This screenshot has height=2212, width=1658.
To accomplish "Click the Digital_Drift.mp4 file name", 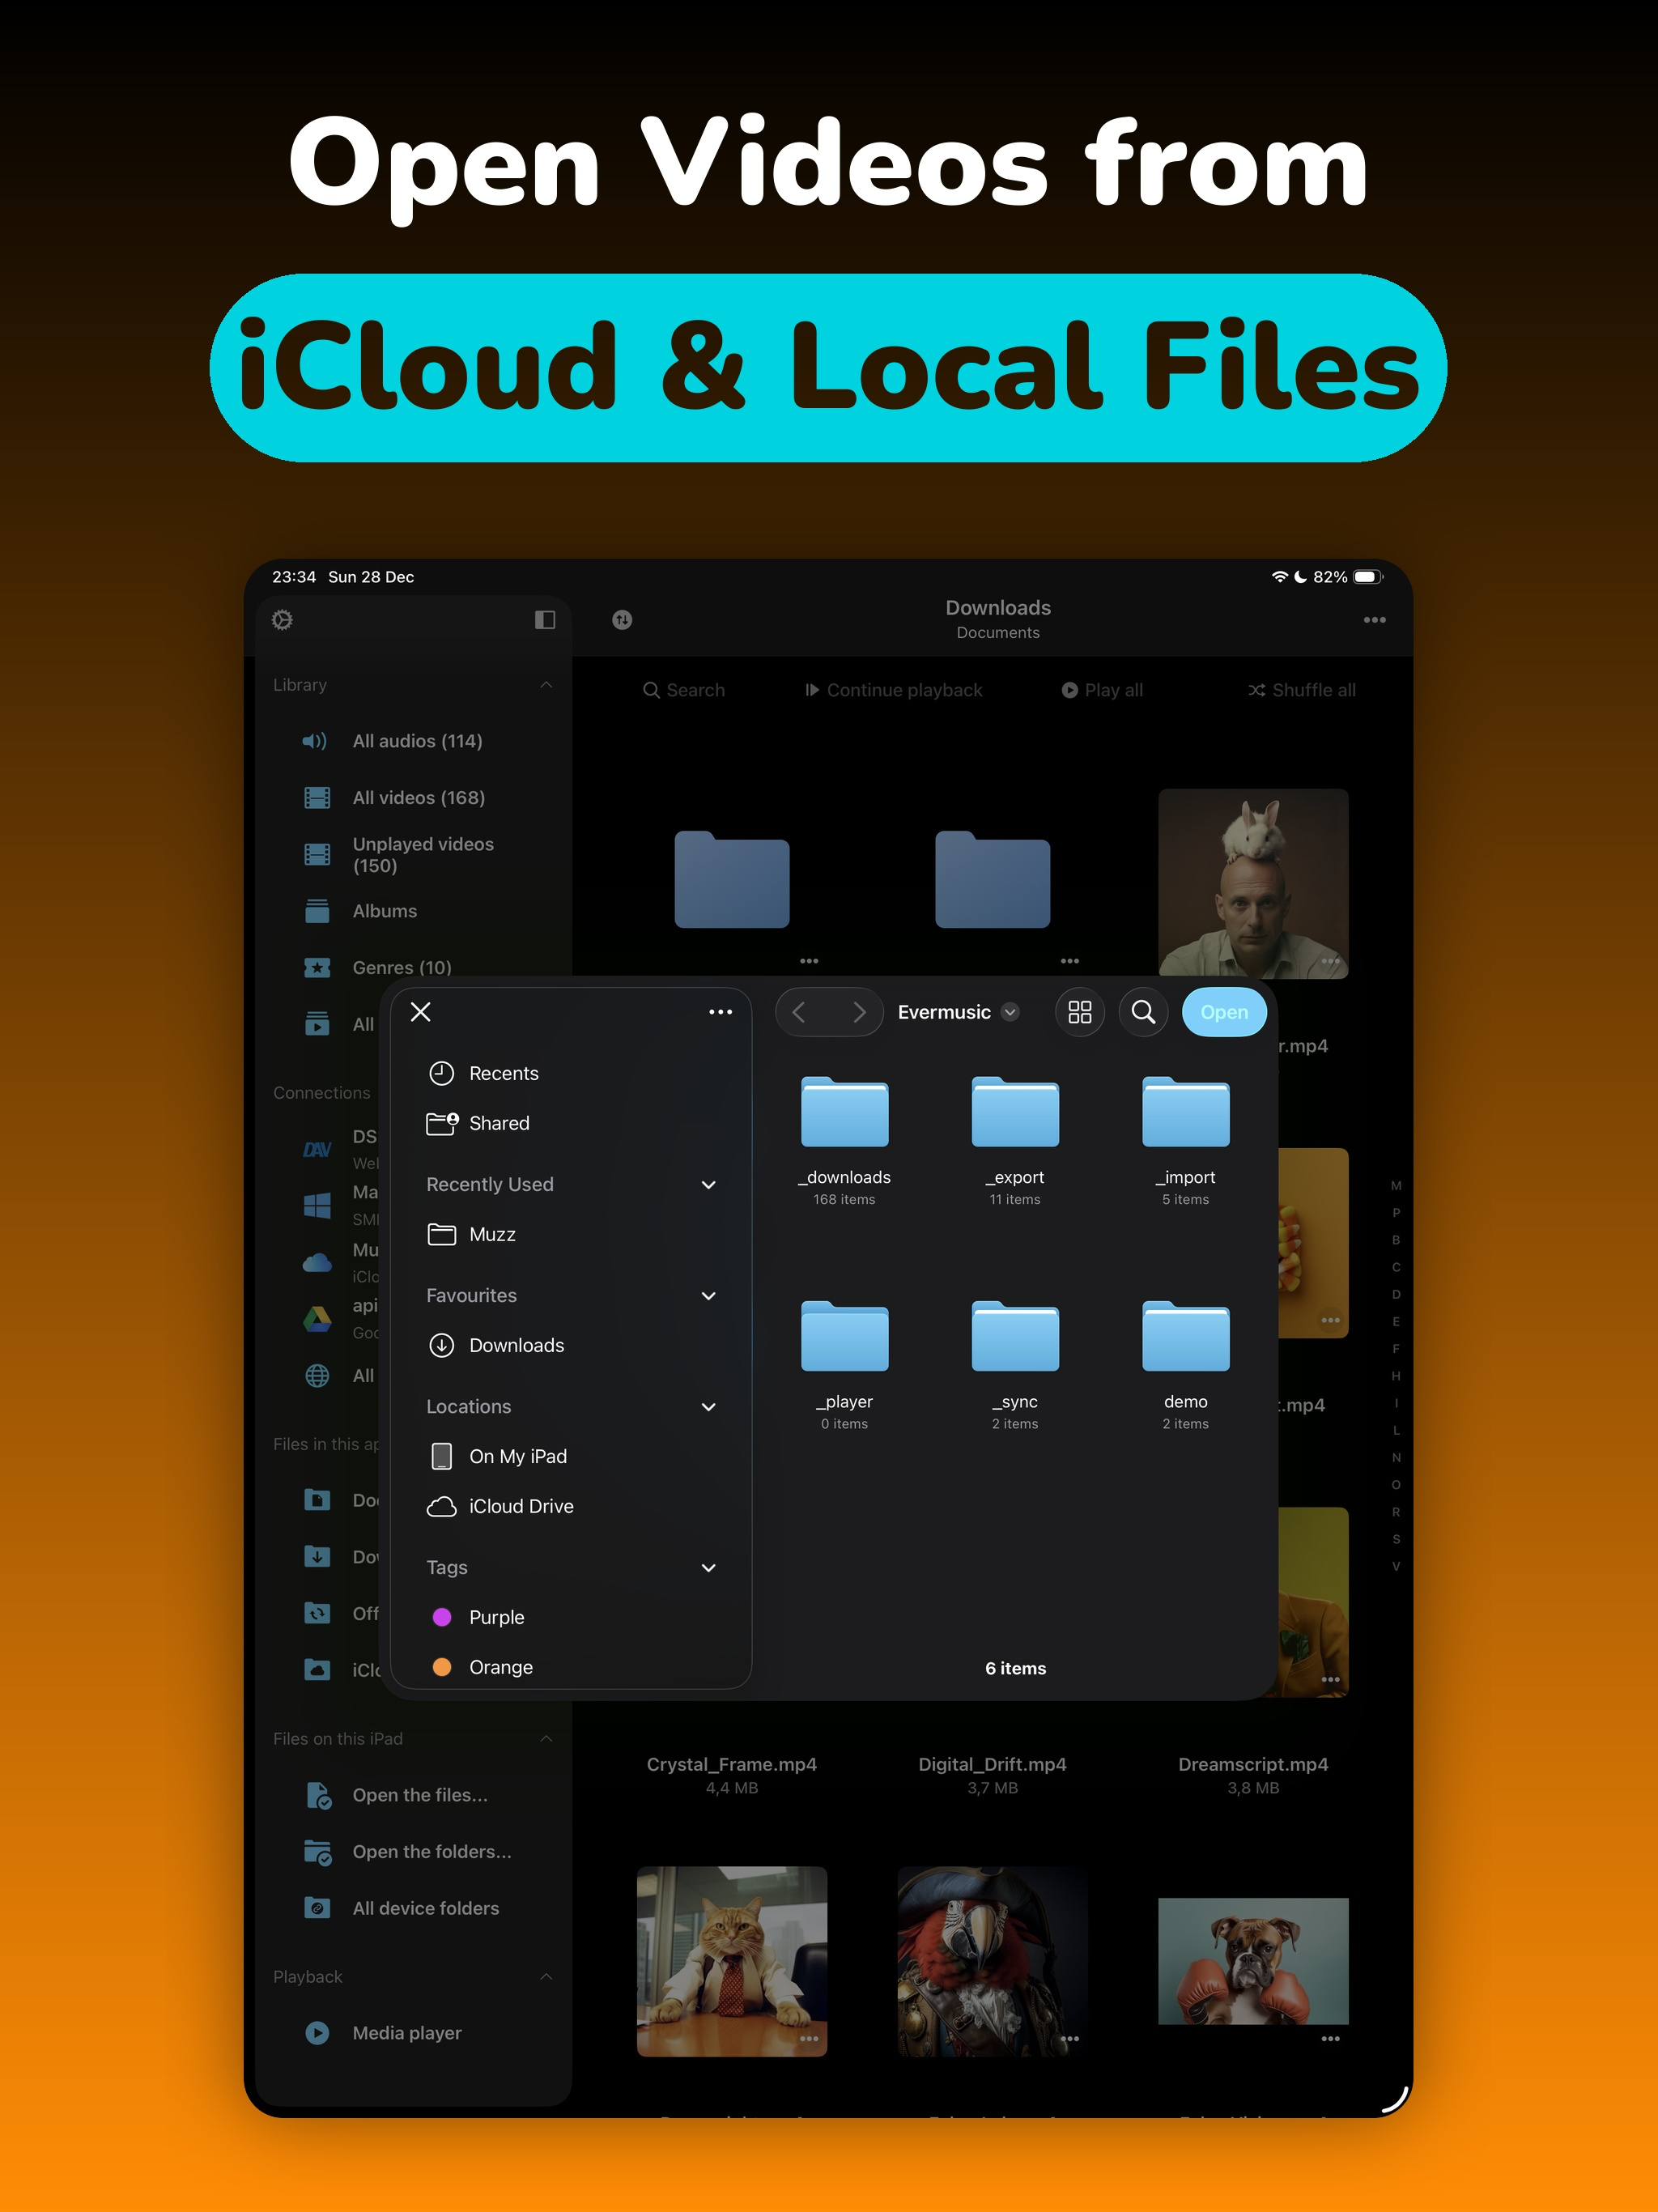I will tap(993, 1765).
